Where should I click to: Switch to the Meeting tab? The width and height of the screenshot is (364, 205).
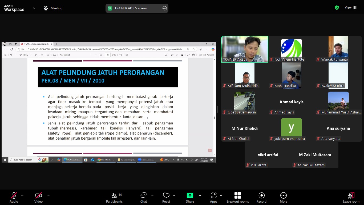(53, 8)
